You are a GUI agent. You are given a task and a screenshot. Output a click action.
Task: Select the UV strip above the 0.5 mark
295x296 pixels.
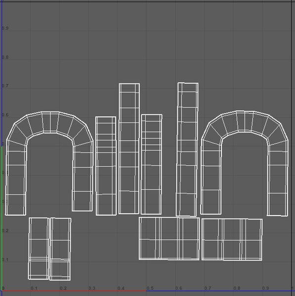point(152,164)
